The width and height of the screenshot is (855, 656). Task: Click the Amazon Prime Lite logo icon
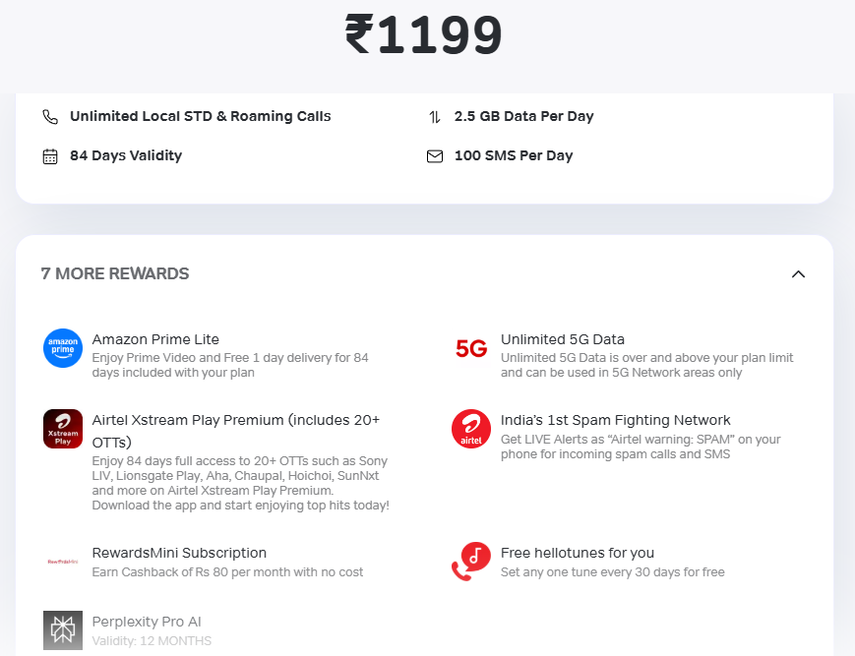(x=62, y=348)
